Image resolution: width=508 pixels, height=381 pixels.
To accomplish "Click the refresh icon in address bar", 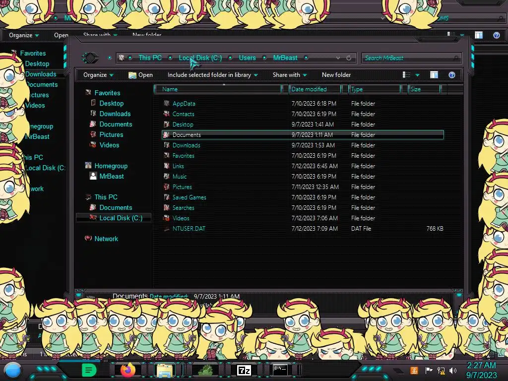I will 349,58.
